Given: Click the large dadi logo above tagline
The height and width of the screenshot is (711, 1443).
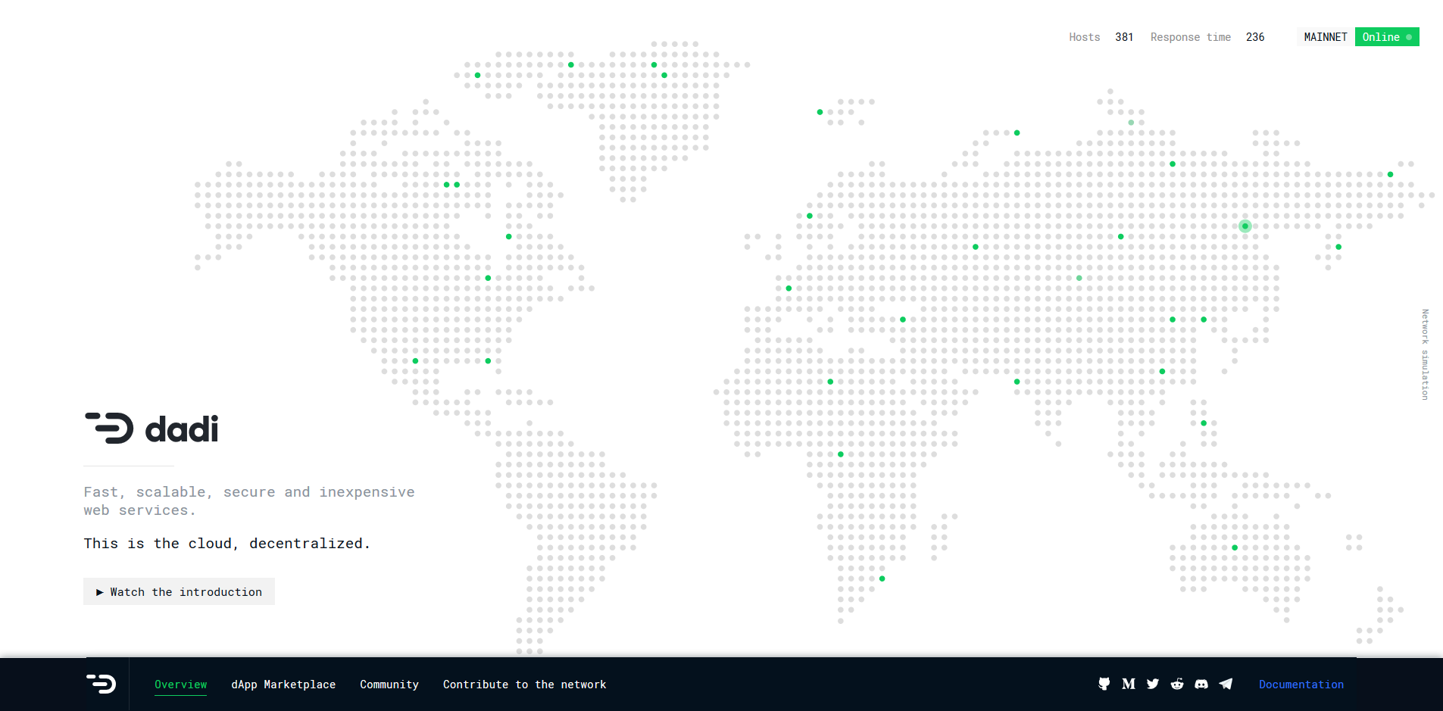Looking at the screenshot, I should click(x=151, y=429).
